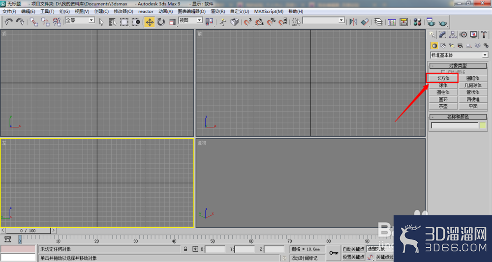Viewport: 492px width, 262px height.
Task: Click the Align tool icon
Action: coord(365,22)
